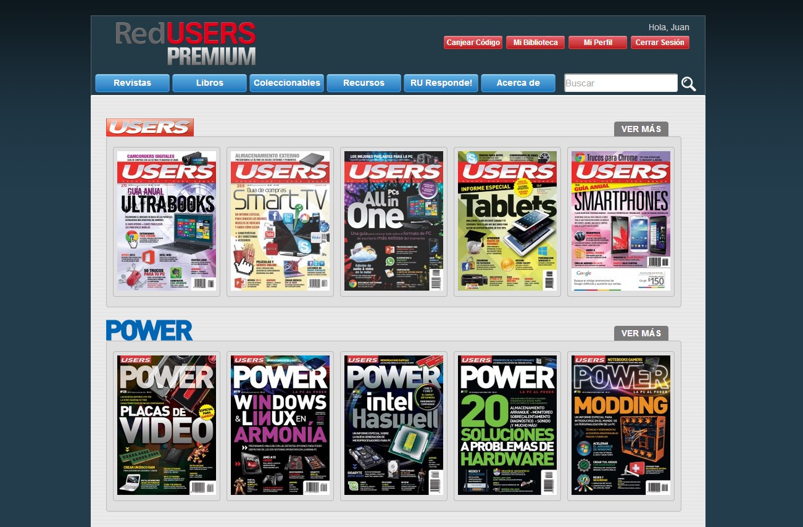Select the Coleccionables menu item
This screenshot has height=527, width=803.
(x=286, y=83)
